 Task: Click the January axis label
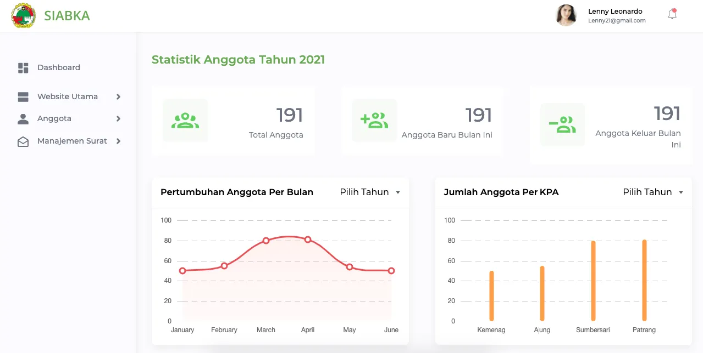(x=182, y=330)
